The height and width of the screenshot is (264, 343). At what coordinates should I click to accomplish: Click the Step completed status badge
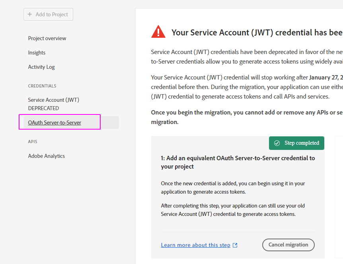coord(296,143)
